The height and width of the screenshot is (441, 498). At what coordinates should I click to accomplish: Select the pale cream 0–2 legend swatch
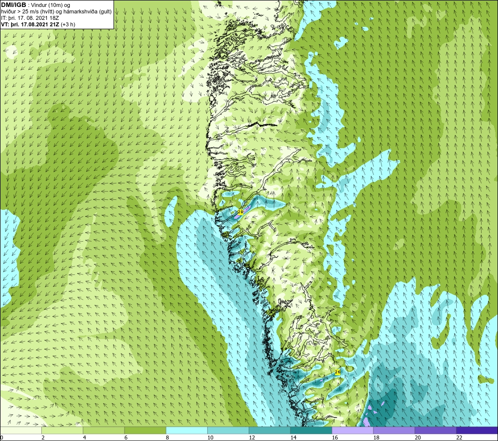pyautogui.click(x=20, y=430)
